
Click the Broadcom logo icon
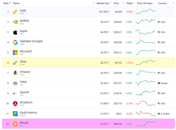[15, 104]
